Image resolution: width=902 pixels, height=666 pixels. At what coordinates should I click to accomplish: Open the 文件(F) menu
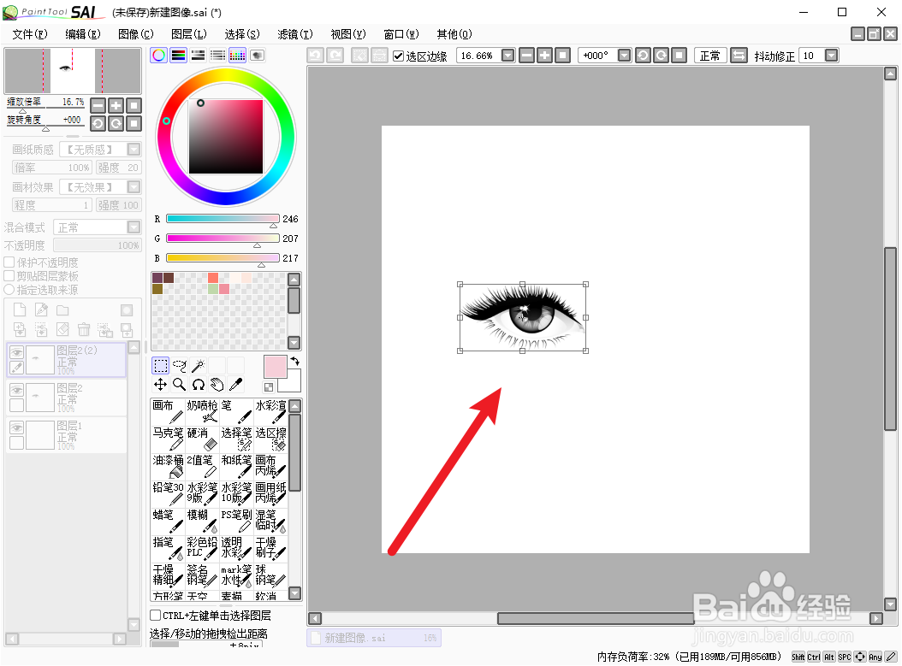point(30,34)
